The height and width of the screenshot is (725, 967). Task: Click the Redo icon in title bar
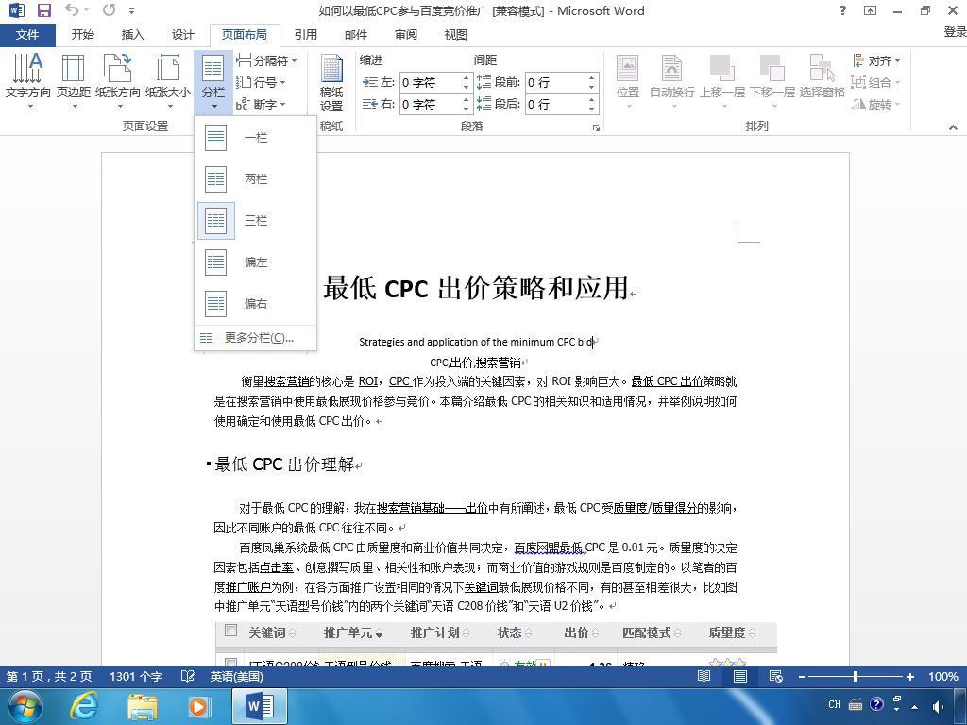tap(110, 9)
